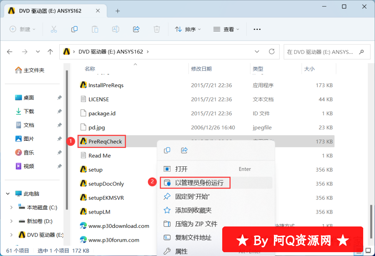Viewport: 375px width, 256px height.
Task: Select the www.p30download.com shortcut
Action: 114,226
